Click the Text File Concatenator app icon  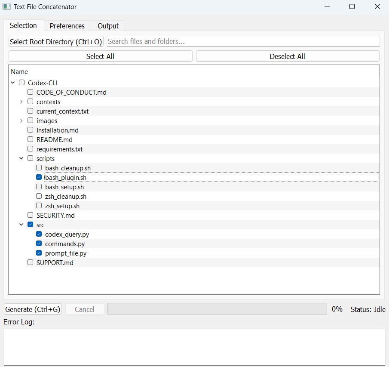click(x=7, y=6)
